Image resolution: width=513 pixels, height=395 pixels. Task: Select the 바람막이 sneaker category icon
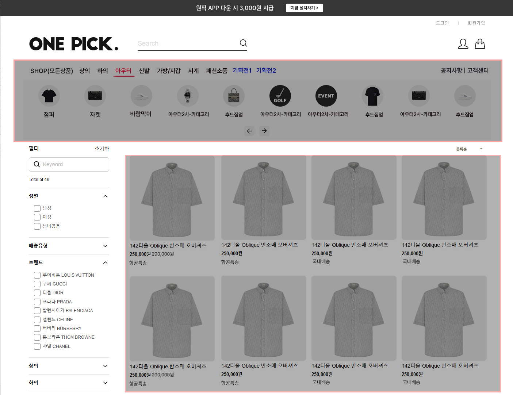coord(141,96)
